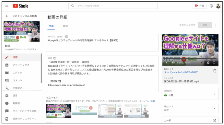Screen dimensions: 224x125
Task: Open the three-dot more options menu
Action: point(215,25)
